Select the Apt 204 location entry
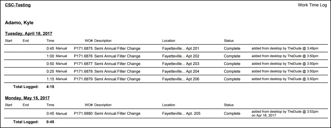The width and height of the screenshot is (331, 128). [x=181, y=71]
